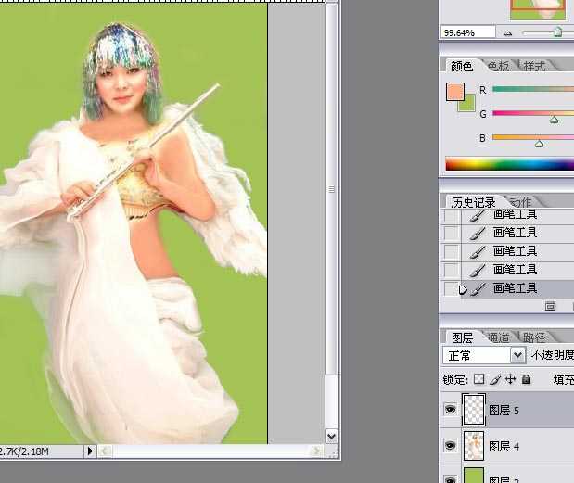574x483 pixels.
Task: Click the foreground color swatch
Action: coord(454,91)
